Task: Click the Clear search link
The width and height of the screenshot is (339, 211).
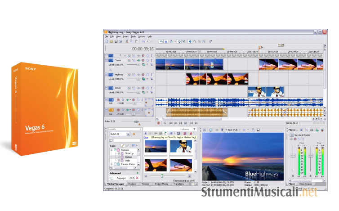Action: pos(146,137)
